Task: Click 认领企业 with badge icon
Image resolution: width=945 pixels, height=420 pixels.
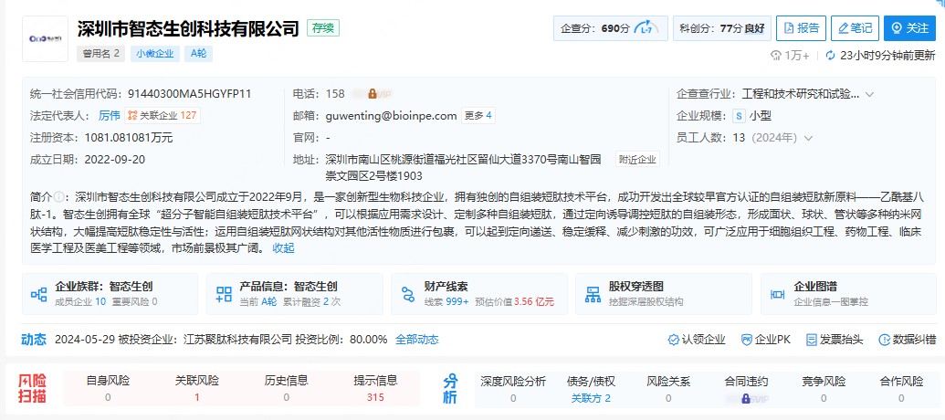Action: (x=697, y=340)
